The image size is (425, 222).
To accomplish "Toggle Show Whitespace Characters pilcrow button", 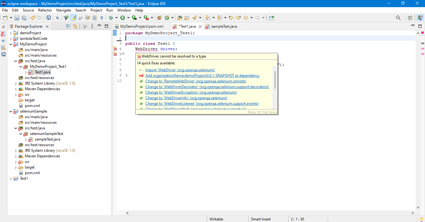I will point(101,18).
